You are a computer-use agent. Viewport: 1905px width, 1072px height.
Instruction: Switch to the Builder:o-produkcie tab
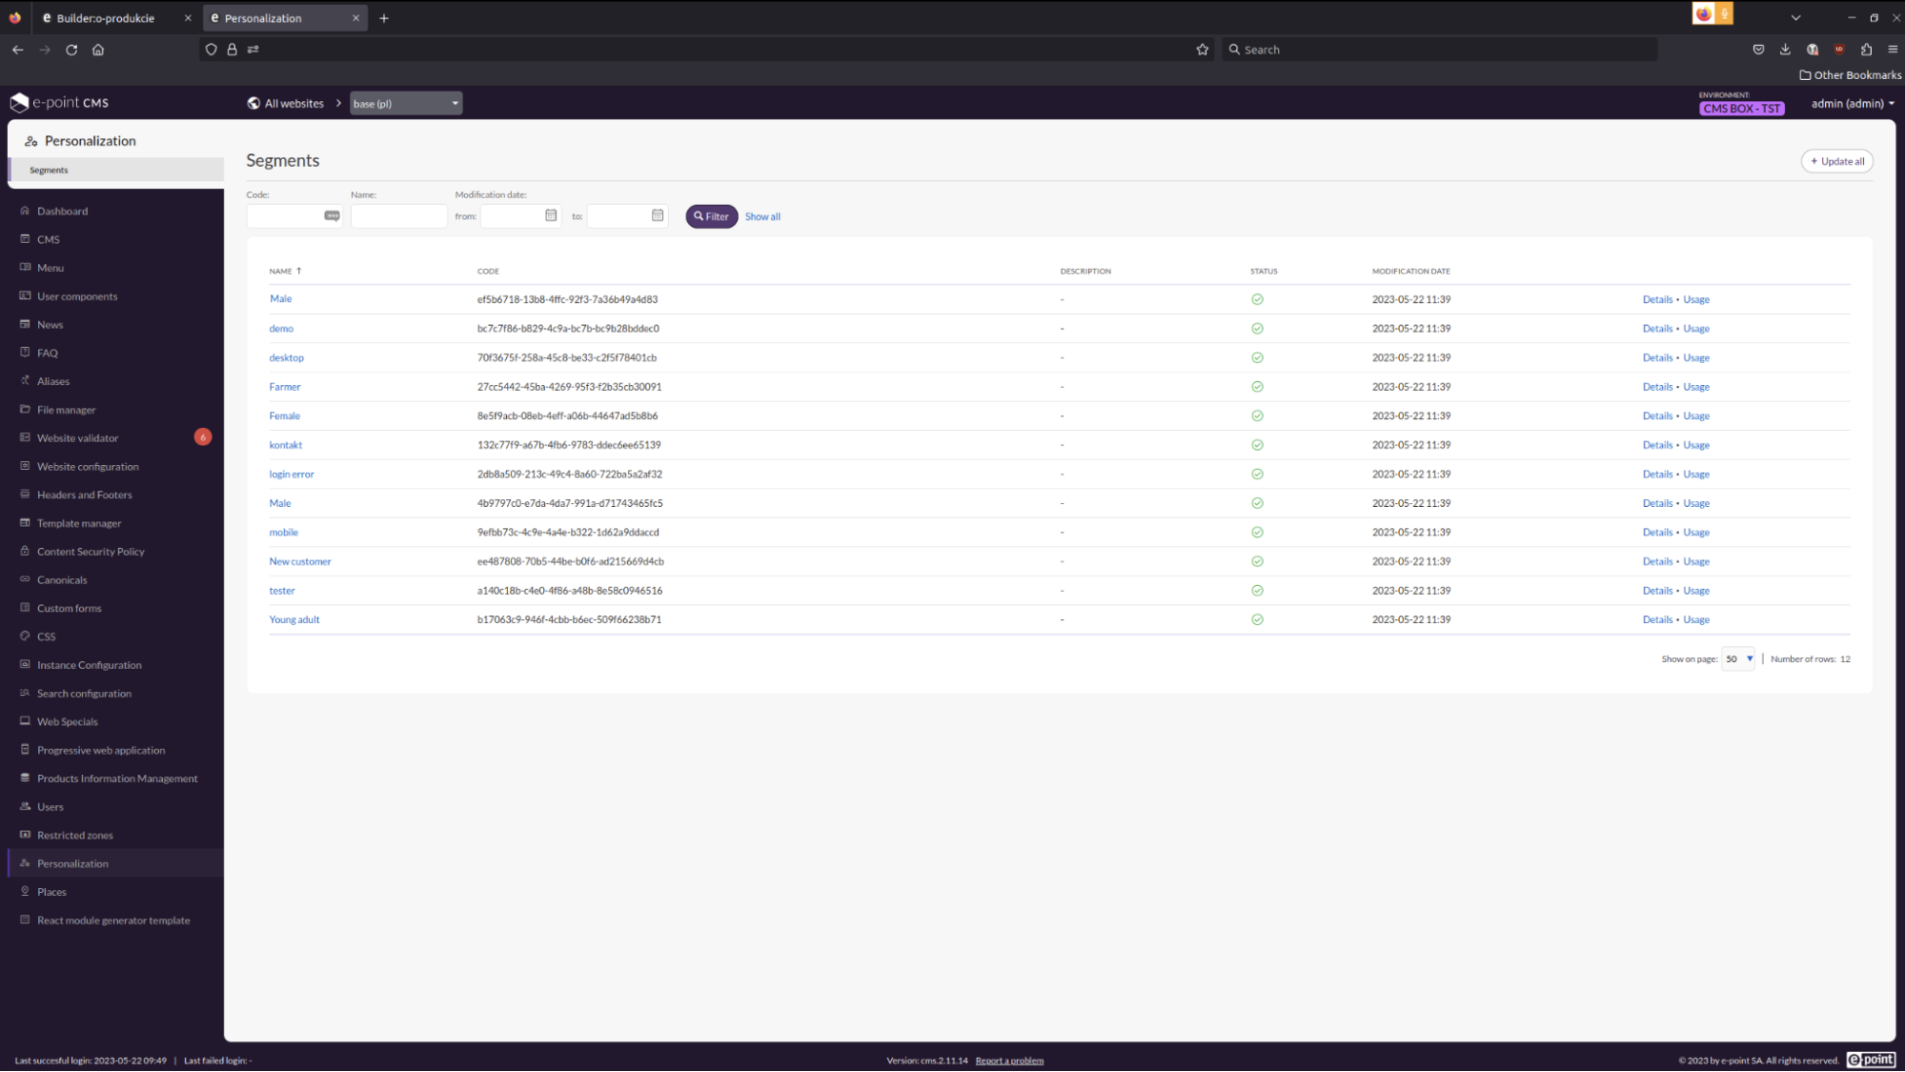pyautogui.click(x=105, y=17)
